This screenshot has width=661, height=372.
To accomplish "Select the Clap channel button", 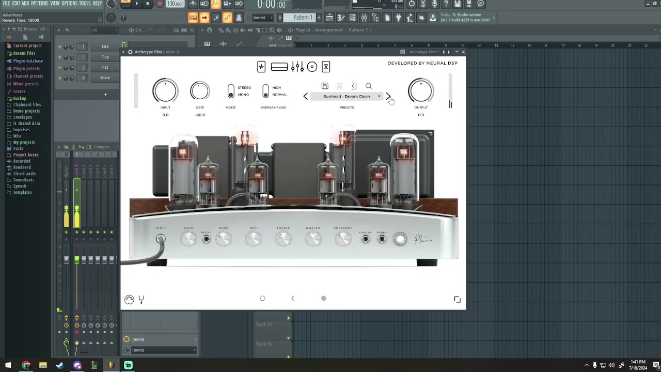I will click(x=105, y=57).
